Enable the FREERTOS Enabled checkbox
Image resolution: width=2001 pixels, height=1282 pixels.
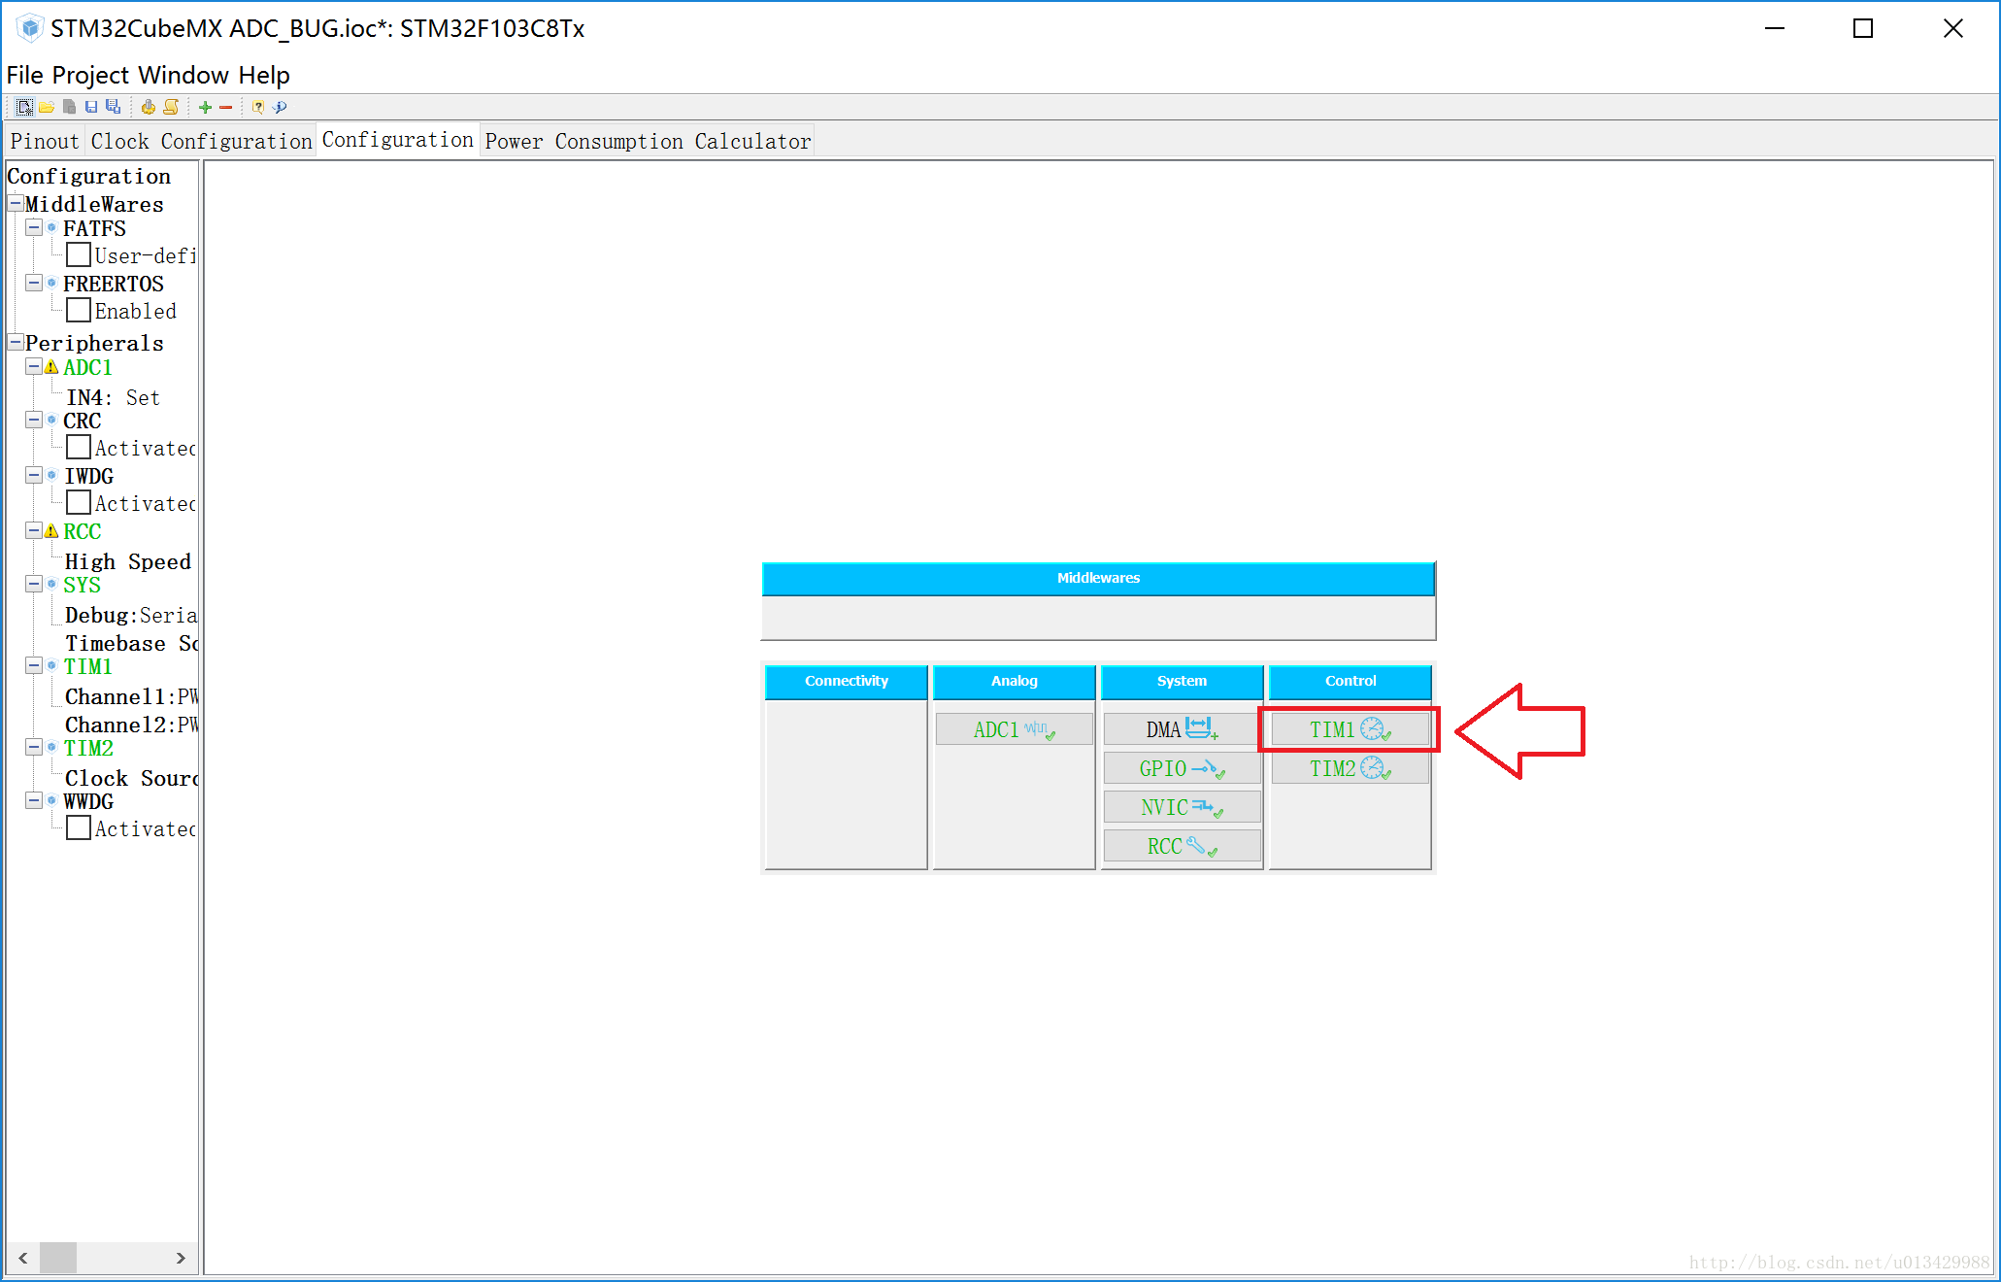(79, 311)
